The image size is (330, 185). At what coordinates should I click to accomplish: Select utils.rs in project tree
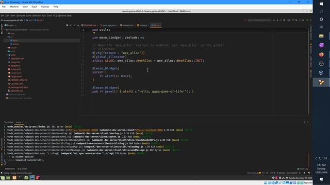(16, 44)
